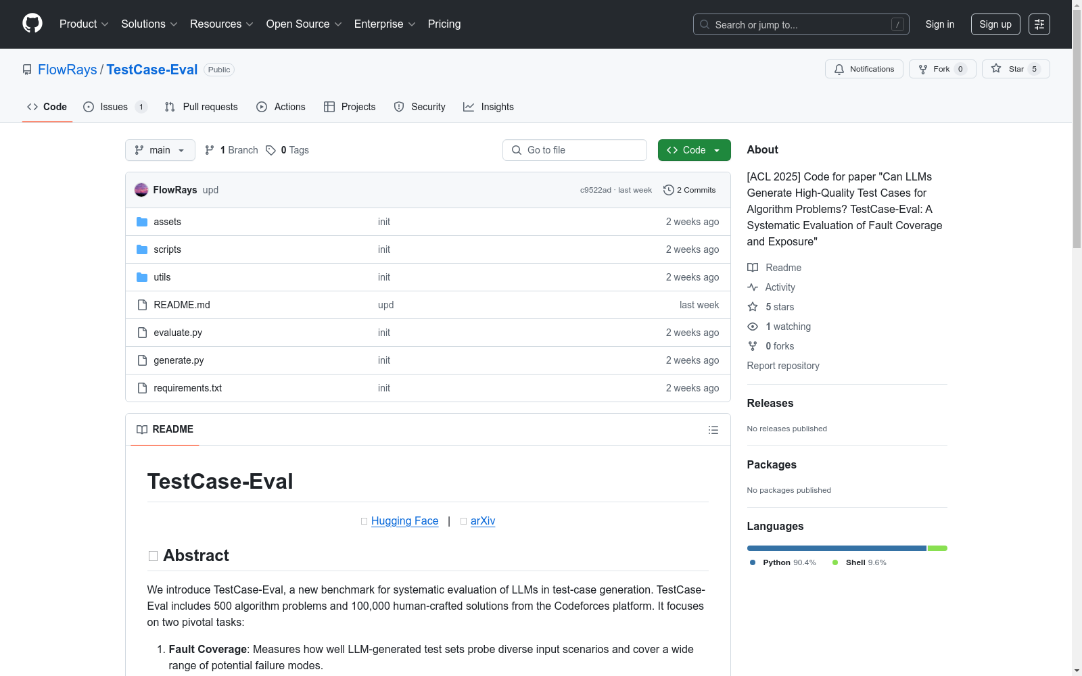Screen dimensions: 1082x676
Task: Expand the Resources menu
Action: pos(222,24)
